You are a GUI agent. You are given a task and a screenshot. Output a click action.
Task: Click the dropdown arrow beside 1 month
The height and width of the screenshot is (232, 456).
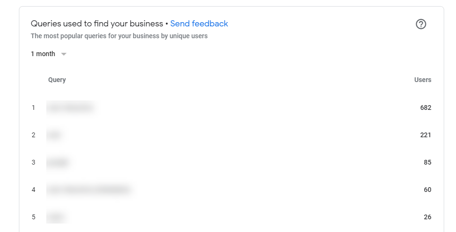coord(64,54)
